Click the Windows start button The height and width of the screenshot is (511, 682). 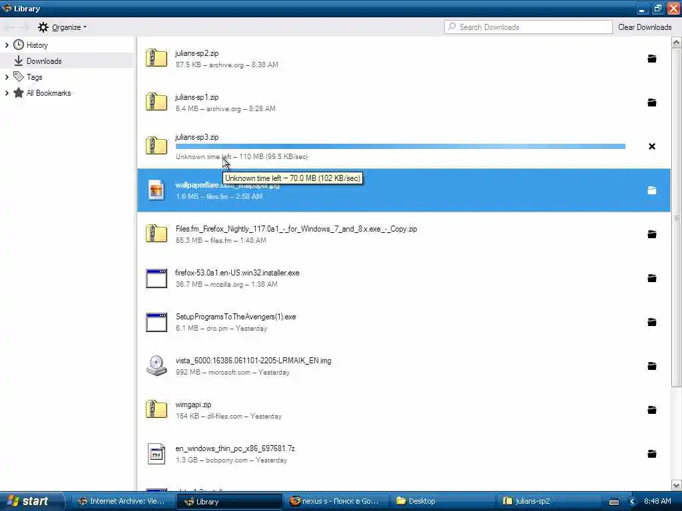point(31,501)
